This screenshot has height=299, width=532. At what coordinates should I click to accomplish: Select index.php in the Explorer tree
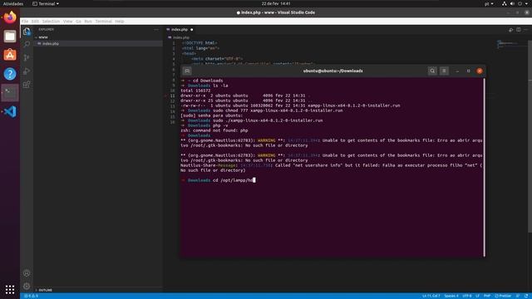[98, 44]
